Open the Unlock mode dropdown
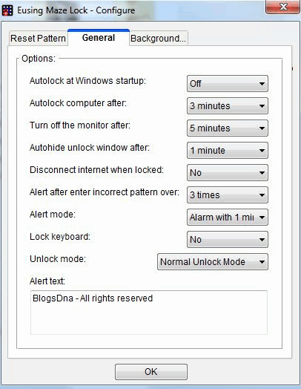Screen dimensions: 301x389 (213, 262)
